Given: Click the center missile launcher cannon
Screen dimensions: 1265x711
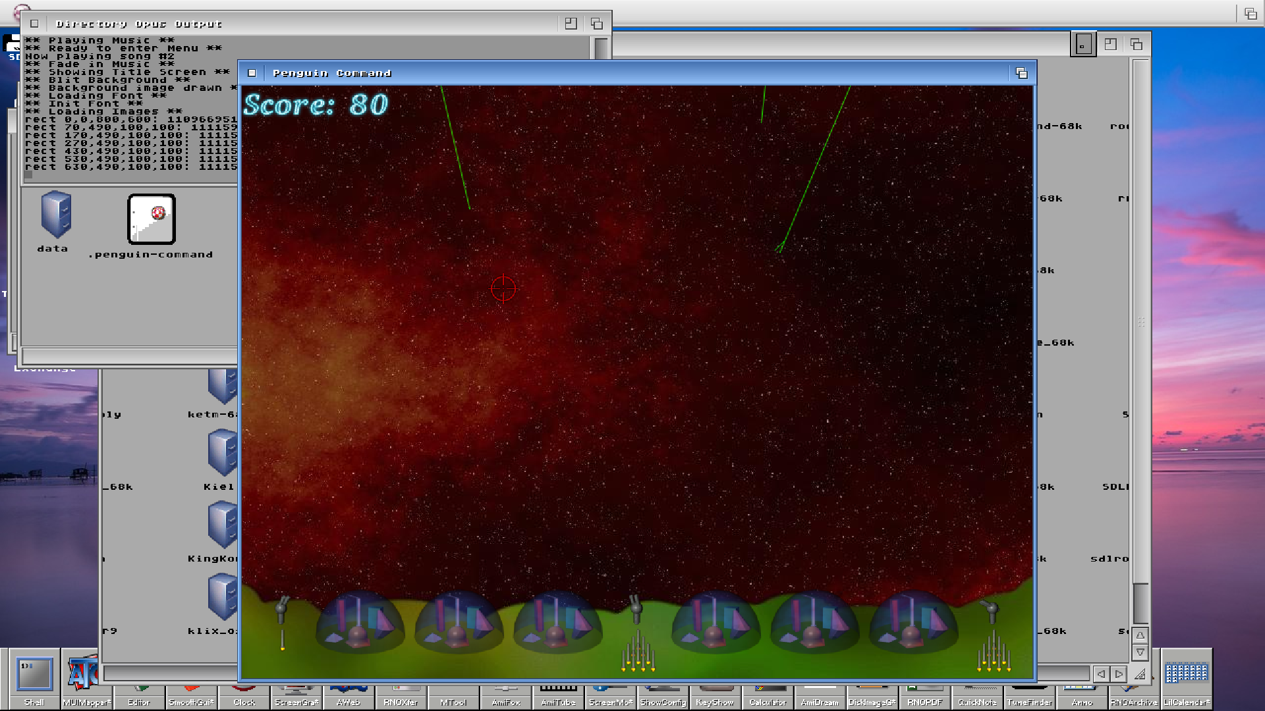Looking at the screenshot, I should tap(636, 608).
